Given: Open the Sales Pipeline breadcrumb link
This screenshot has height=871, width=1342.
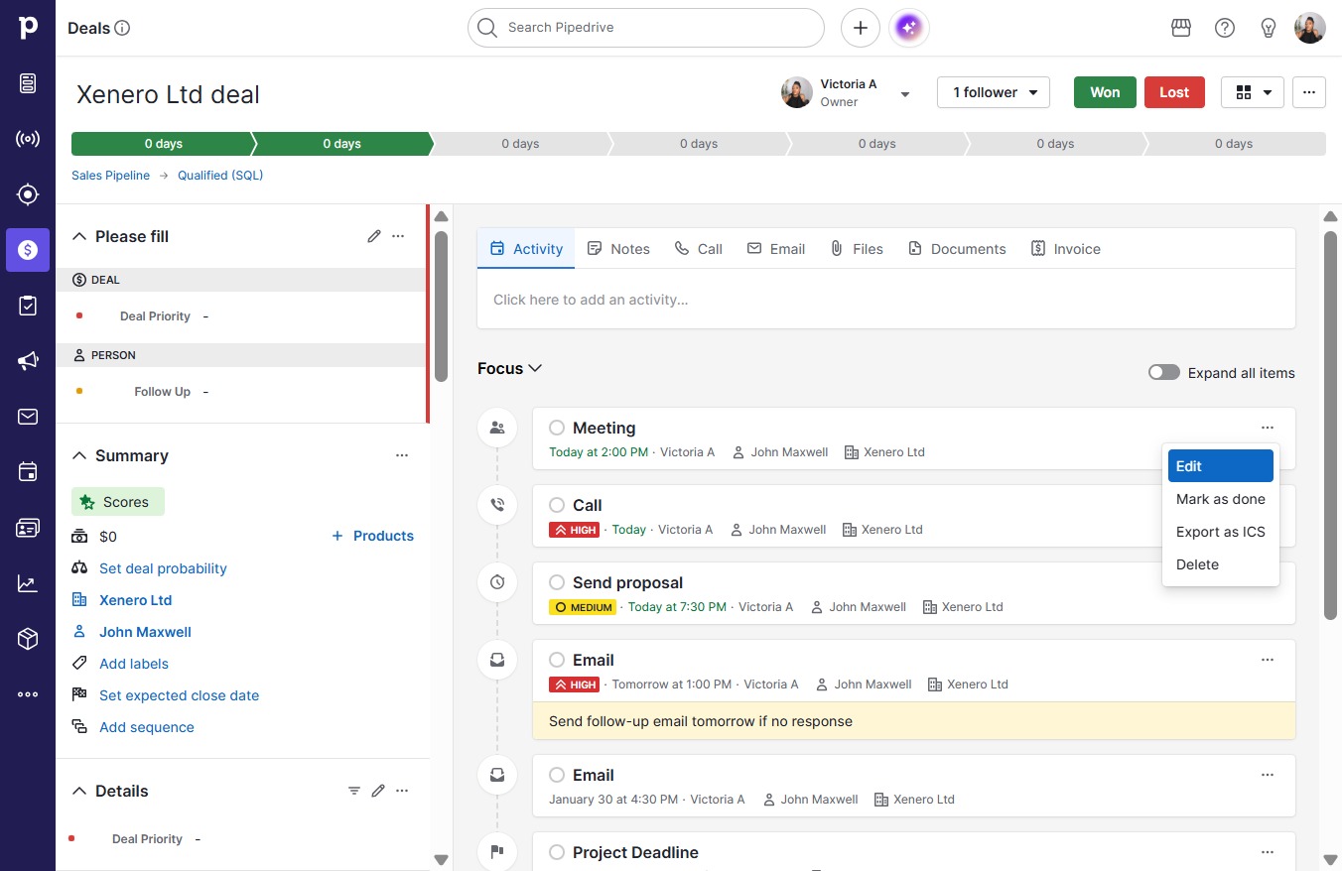Looking at the screenshot, I should [x=110, y=176].
